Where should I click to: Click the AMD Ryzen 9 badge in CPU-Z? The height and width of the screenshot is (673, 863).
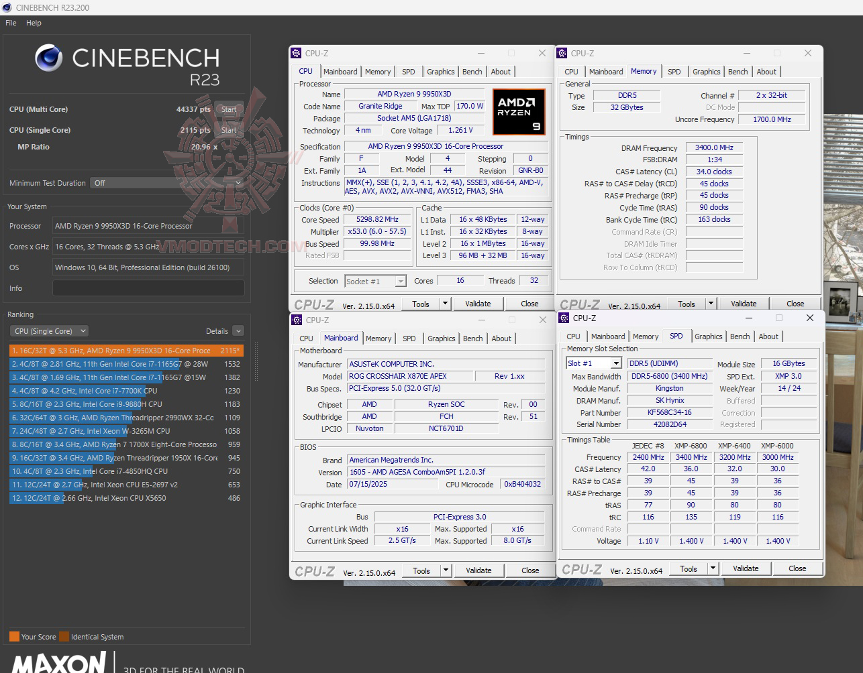pyautogui.click(x=519, y=112)
